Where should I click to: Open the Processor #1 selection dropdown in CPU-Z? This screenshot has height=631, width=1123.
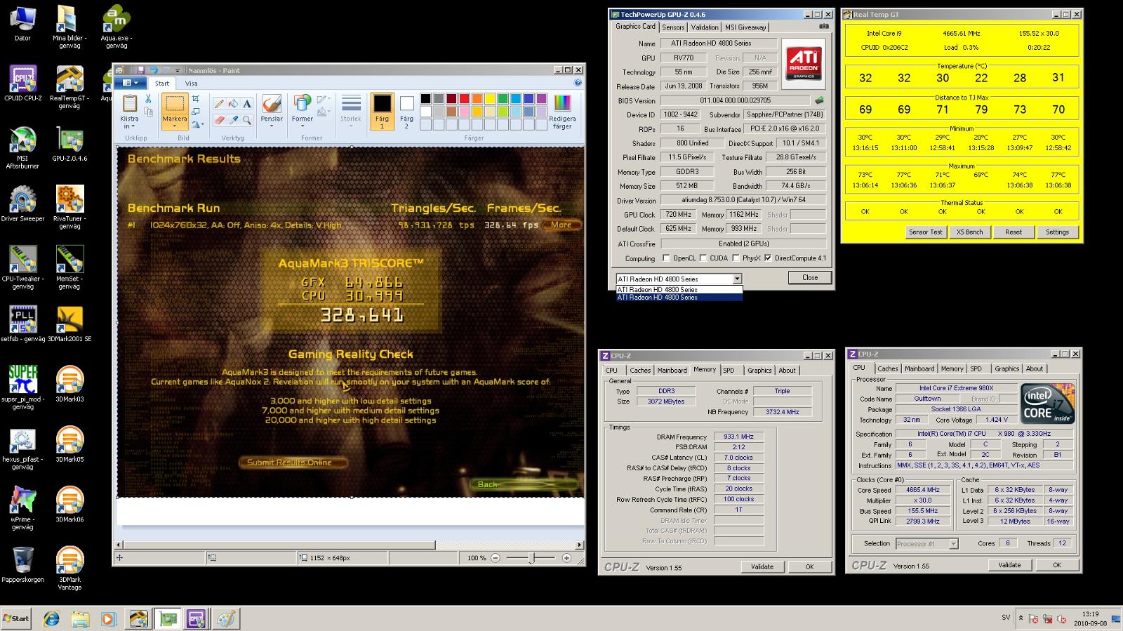click(x=953, y=544)
